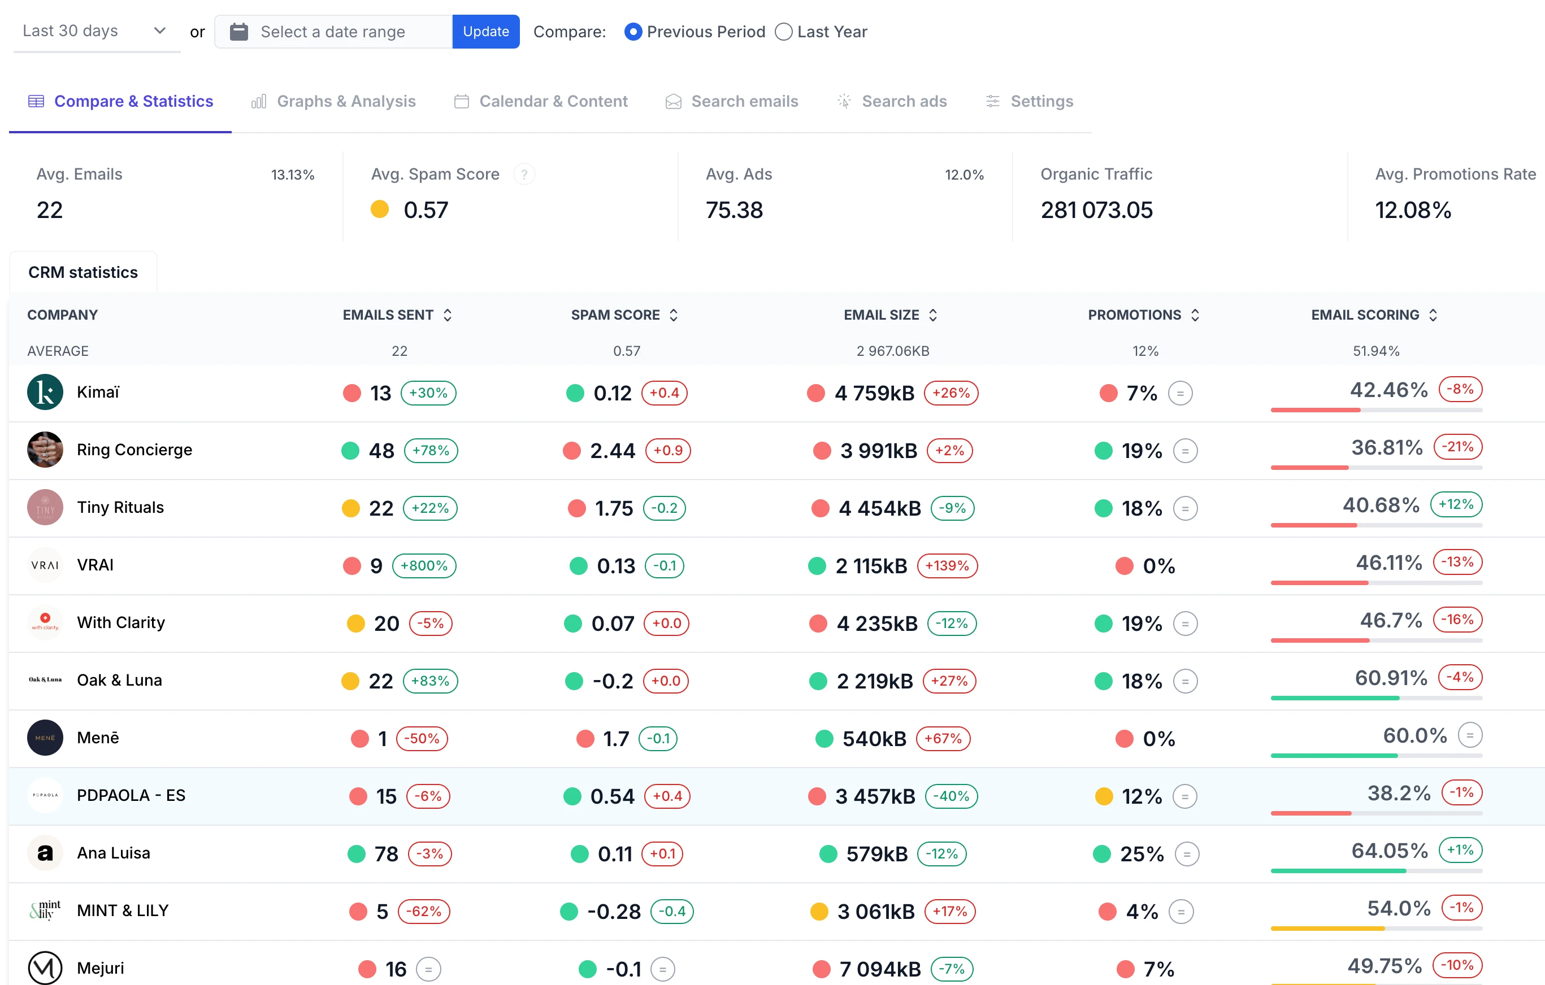Click the Tiny Rituals logo
The height and width of the screenshot is (985, 1545).
coord(45,507)
